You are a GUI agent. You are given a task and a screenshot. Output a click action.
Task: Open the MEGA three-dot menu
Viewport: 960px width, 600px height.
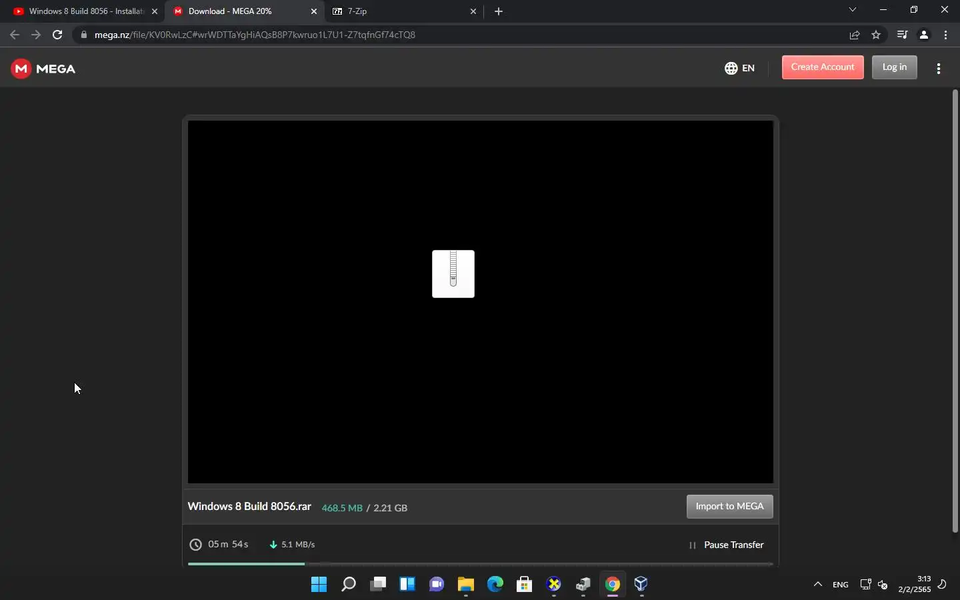point(939,68)
